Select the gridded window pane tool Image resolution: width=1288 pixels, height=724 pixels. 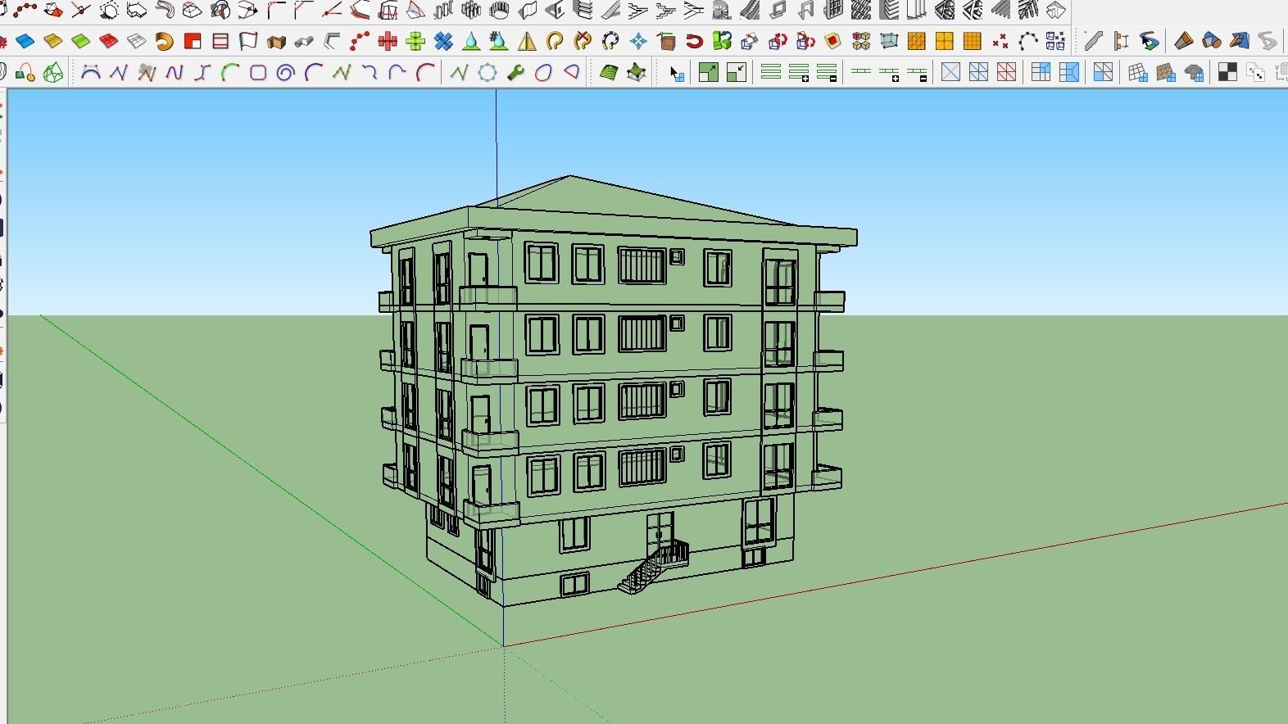pos(833,10)
